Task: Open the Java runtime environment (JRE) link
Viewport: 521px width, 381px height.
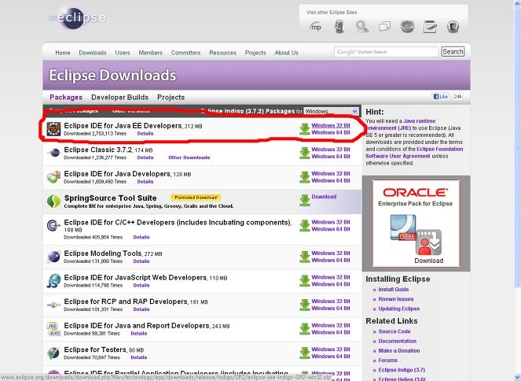Action: [x=401, y=124]
